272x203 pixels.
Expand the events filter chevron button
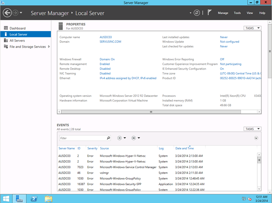[256, 138]
